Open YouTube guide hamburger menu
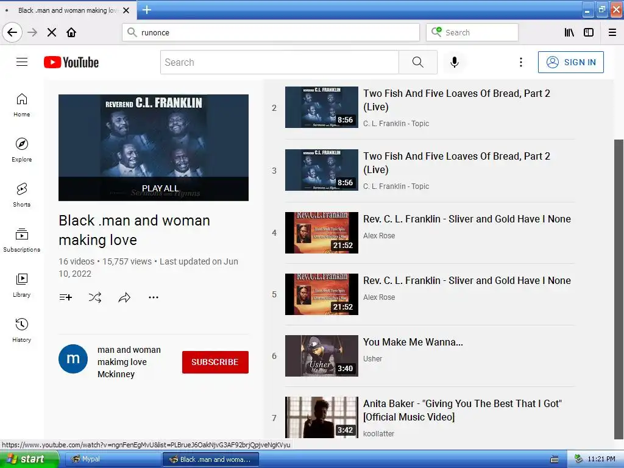The height and width of the screenshot is (468, 624). [x=22, y=62]
